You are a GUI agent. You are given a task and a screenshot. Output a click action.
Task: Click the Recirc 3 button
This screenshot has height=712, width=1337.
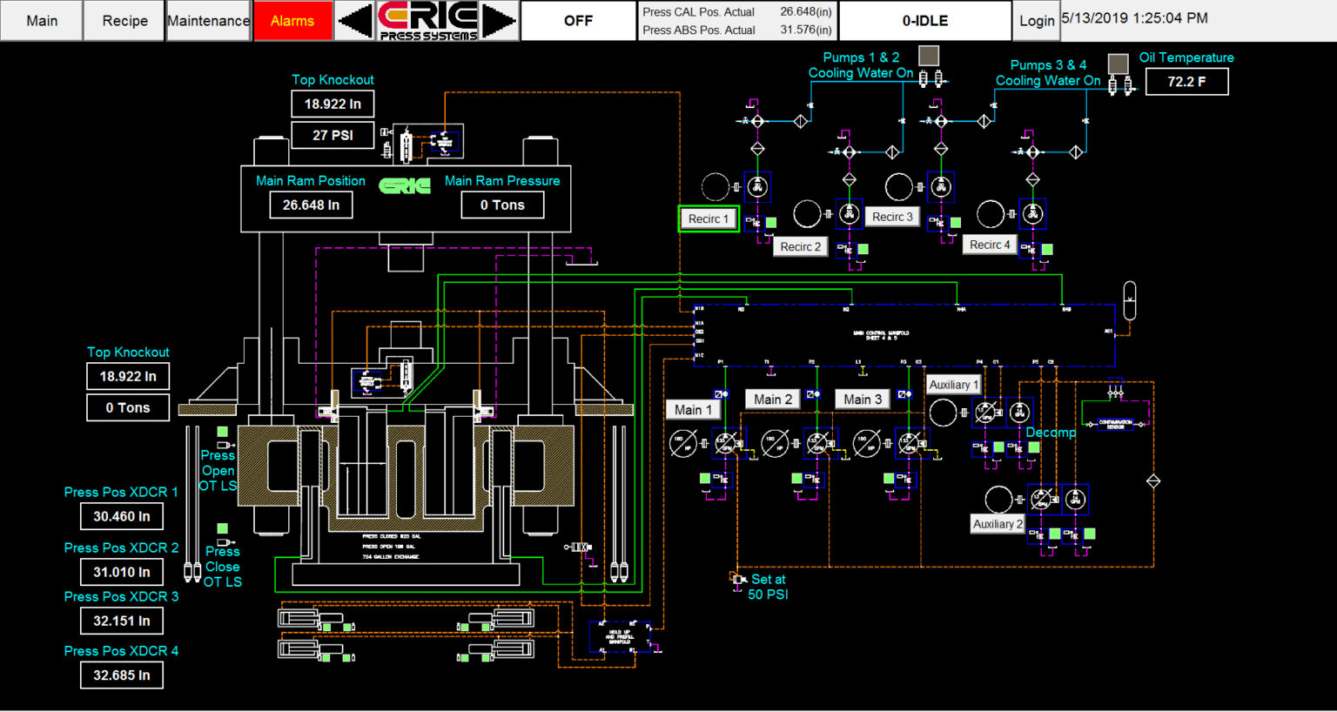[892, 216]
